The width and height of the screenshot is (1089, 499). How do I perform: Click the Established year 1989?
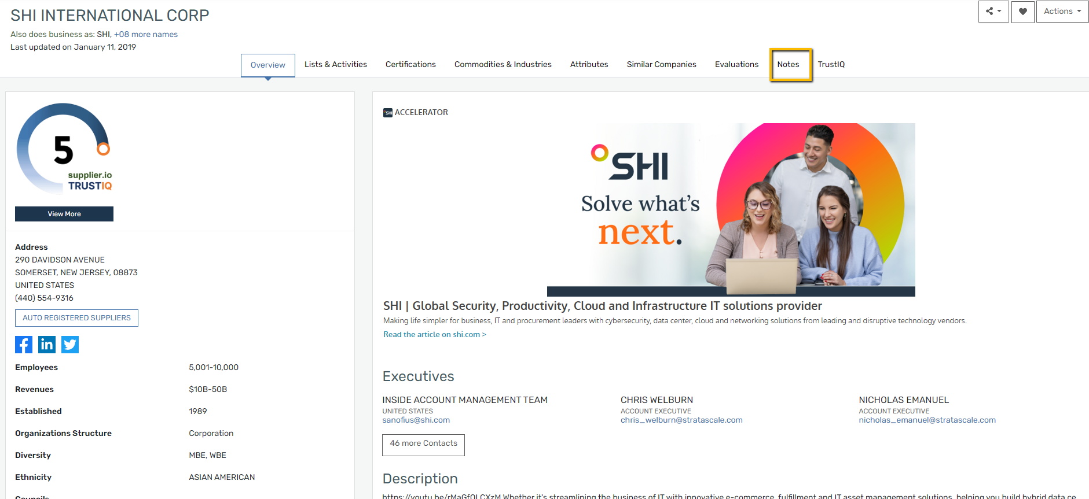[198, 412]
